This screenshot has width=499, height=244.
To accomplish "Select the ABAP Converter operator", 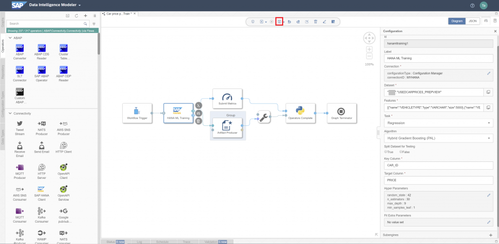I will click(x=19, y=52).
